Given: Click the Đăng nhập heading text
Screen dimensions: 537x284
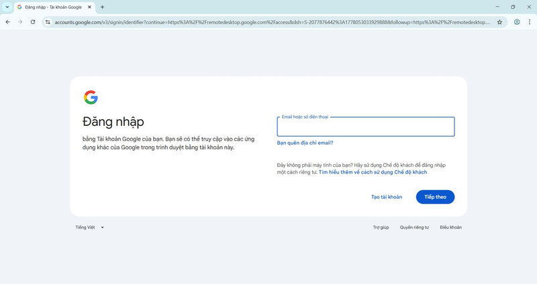Looking at the screenshot, I should [x=113, y=122].
